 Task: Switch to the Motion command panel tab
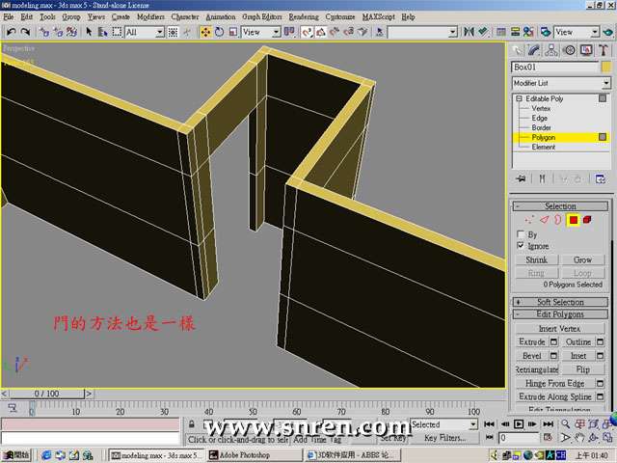[x=569, y=50]
